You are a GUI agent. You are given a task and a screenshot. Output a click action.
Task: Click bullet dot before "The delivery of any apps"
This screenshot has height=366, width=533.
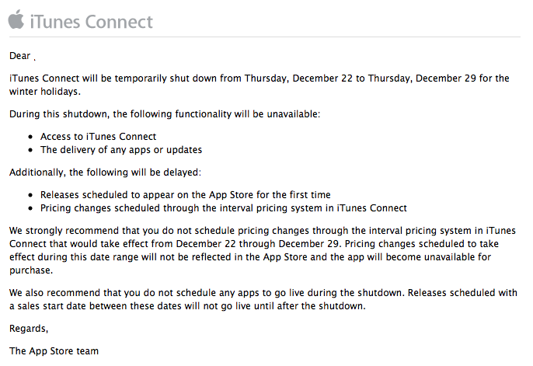(30, 150)
